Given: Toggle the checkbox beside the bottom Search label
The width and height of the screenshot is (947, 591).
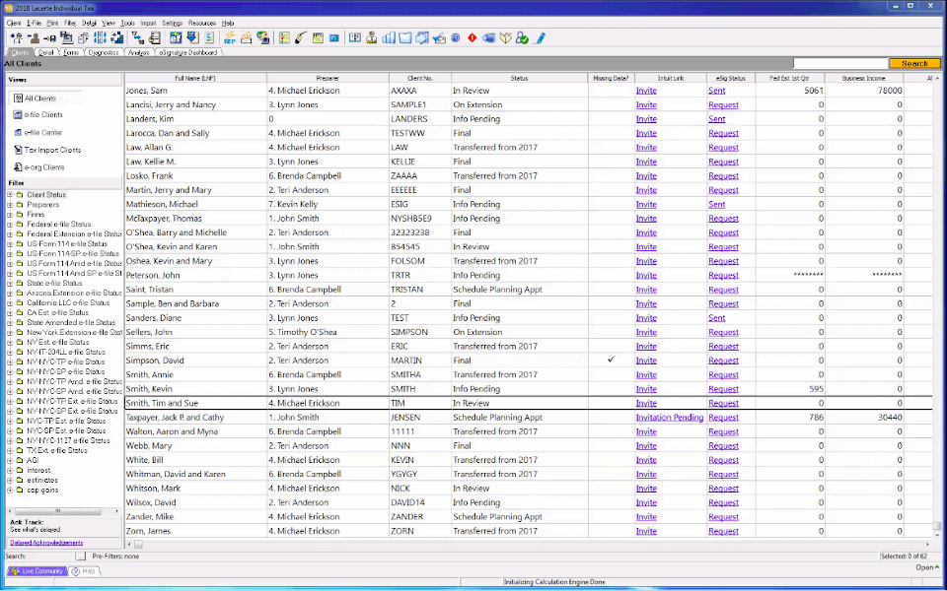Looking at the screenshot, I should tap(80, 556).
